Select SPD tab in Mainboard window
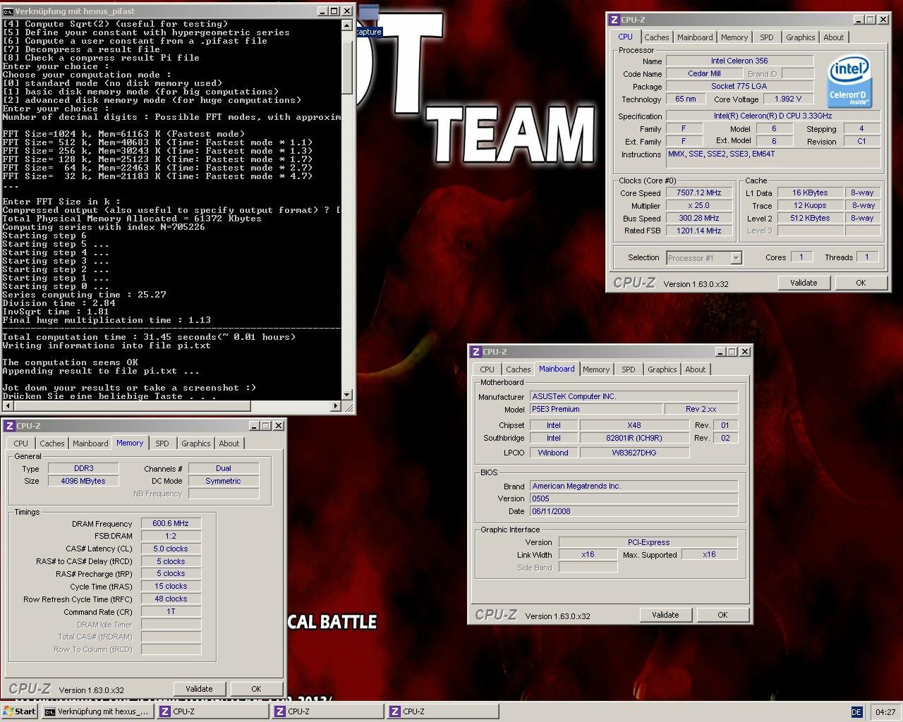 click(629, 369)
